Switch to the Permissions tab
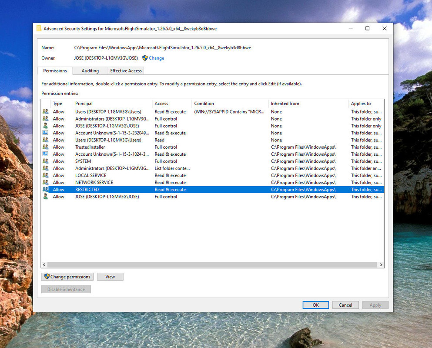This screenshot has width=432, height=348. pos(55,70)
